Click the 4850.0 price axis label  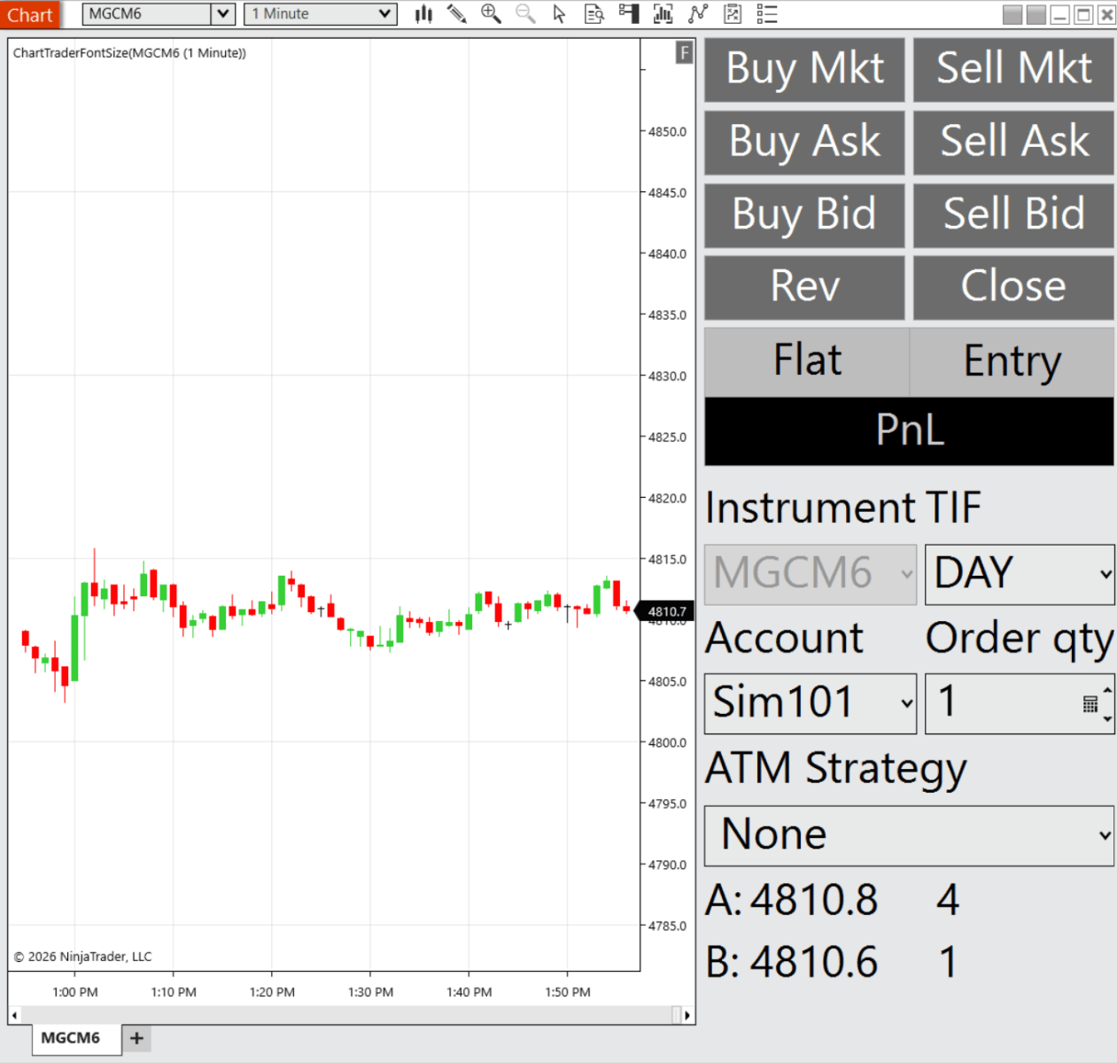(667, 132)
